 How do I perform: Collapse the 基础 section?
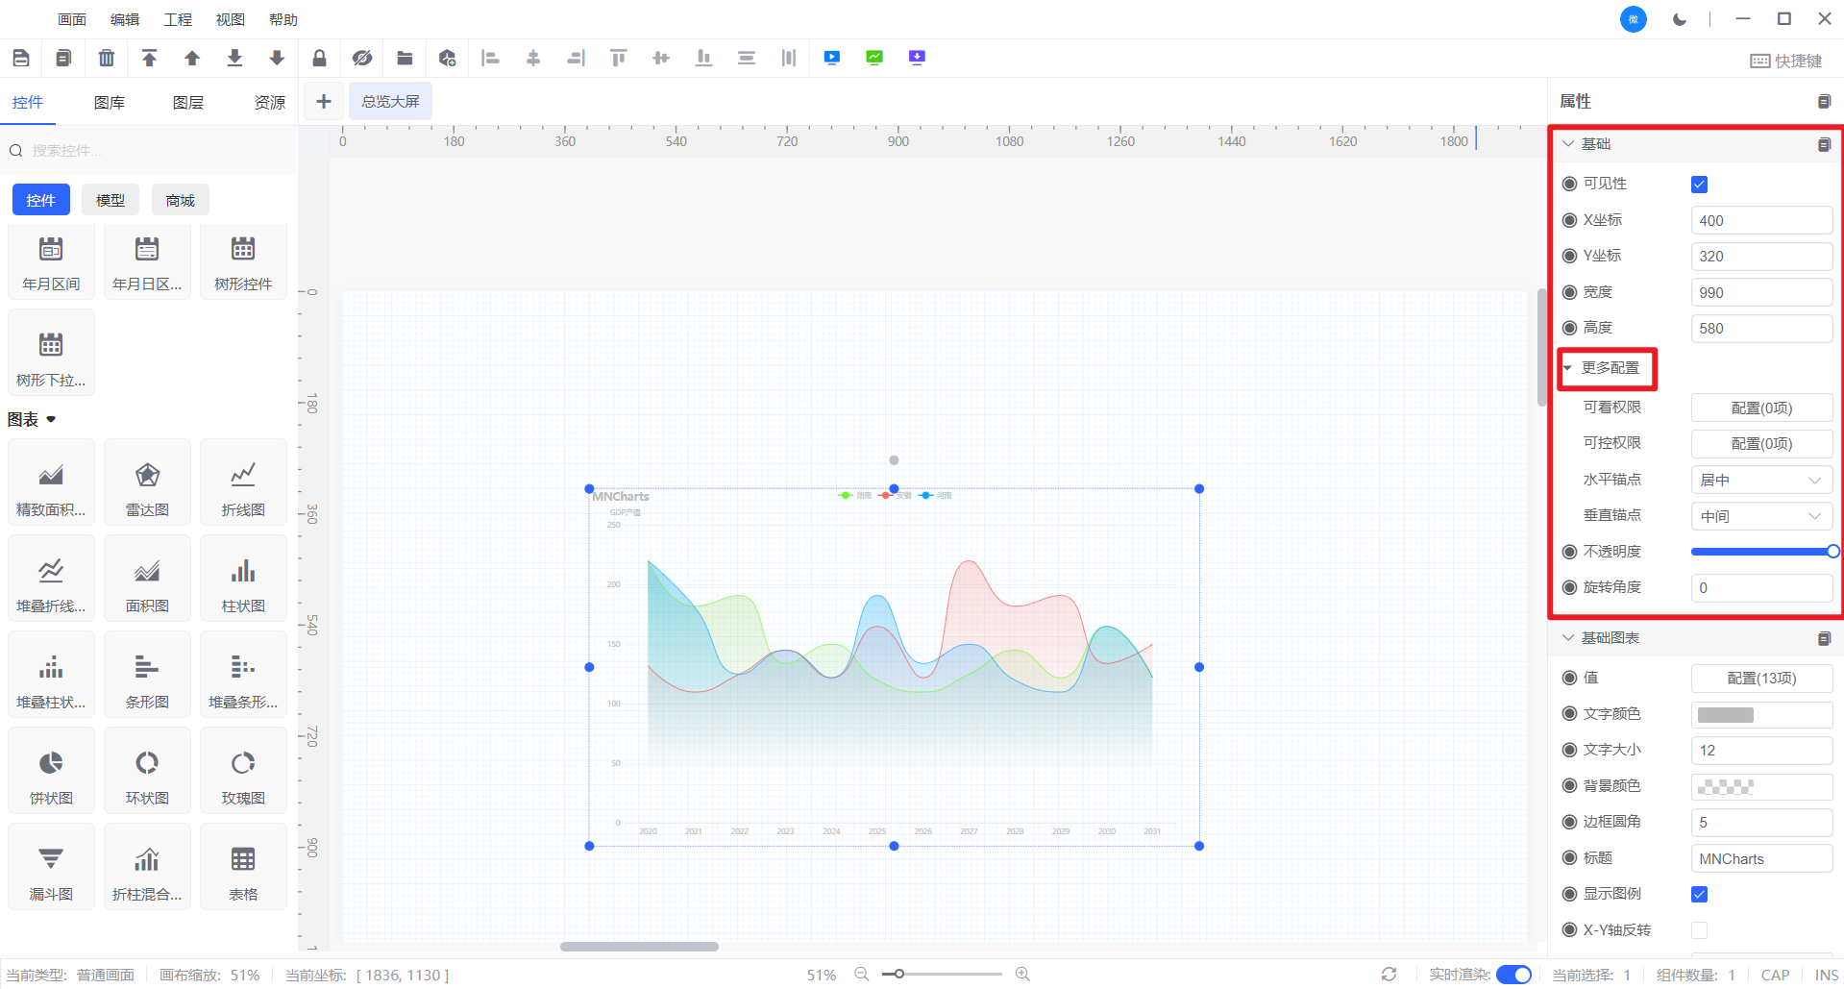1568,144
